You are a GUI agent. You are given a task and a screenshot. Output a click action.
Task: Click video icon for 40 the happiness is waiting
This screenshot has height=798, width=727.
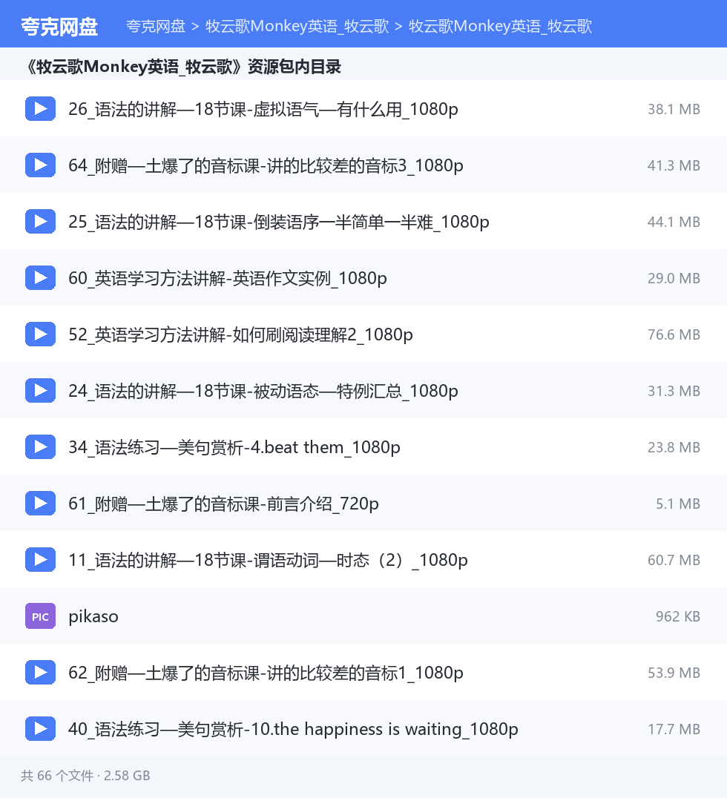coord(40,729)
